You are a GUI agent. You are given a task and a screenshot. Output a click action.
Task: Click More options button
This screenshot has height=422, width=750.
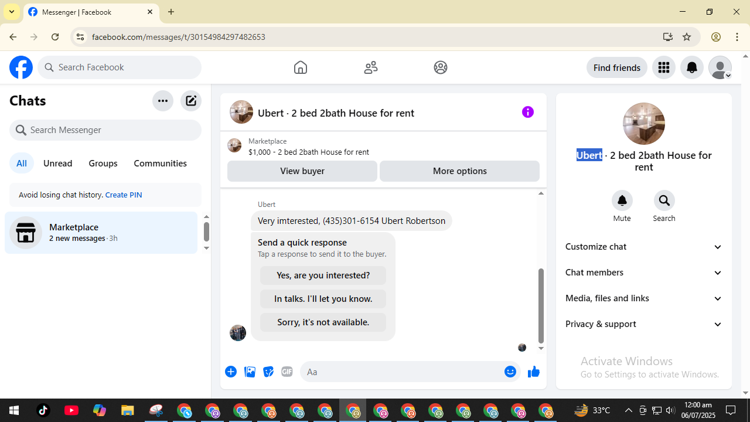click(x=459, y=171)
